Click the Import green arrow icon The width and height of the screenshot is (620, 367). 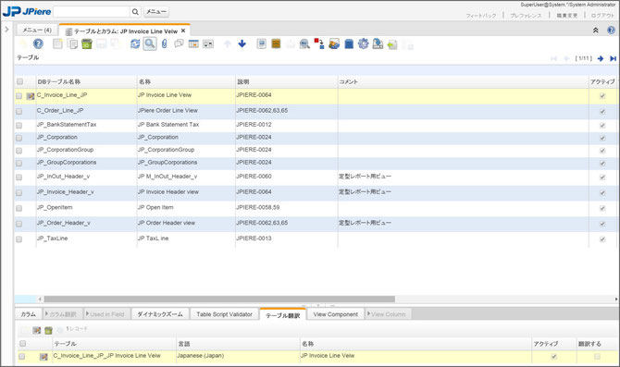392,44
